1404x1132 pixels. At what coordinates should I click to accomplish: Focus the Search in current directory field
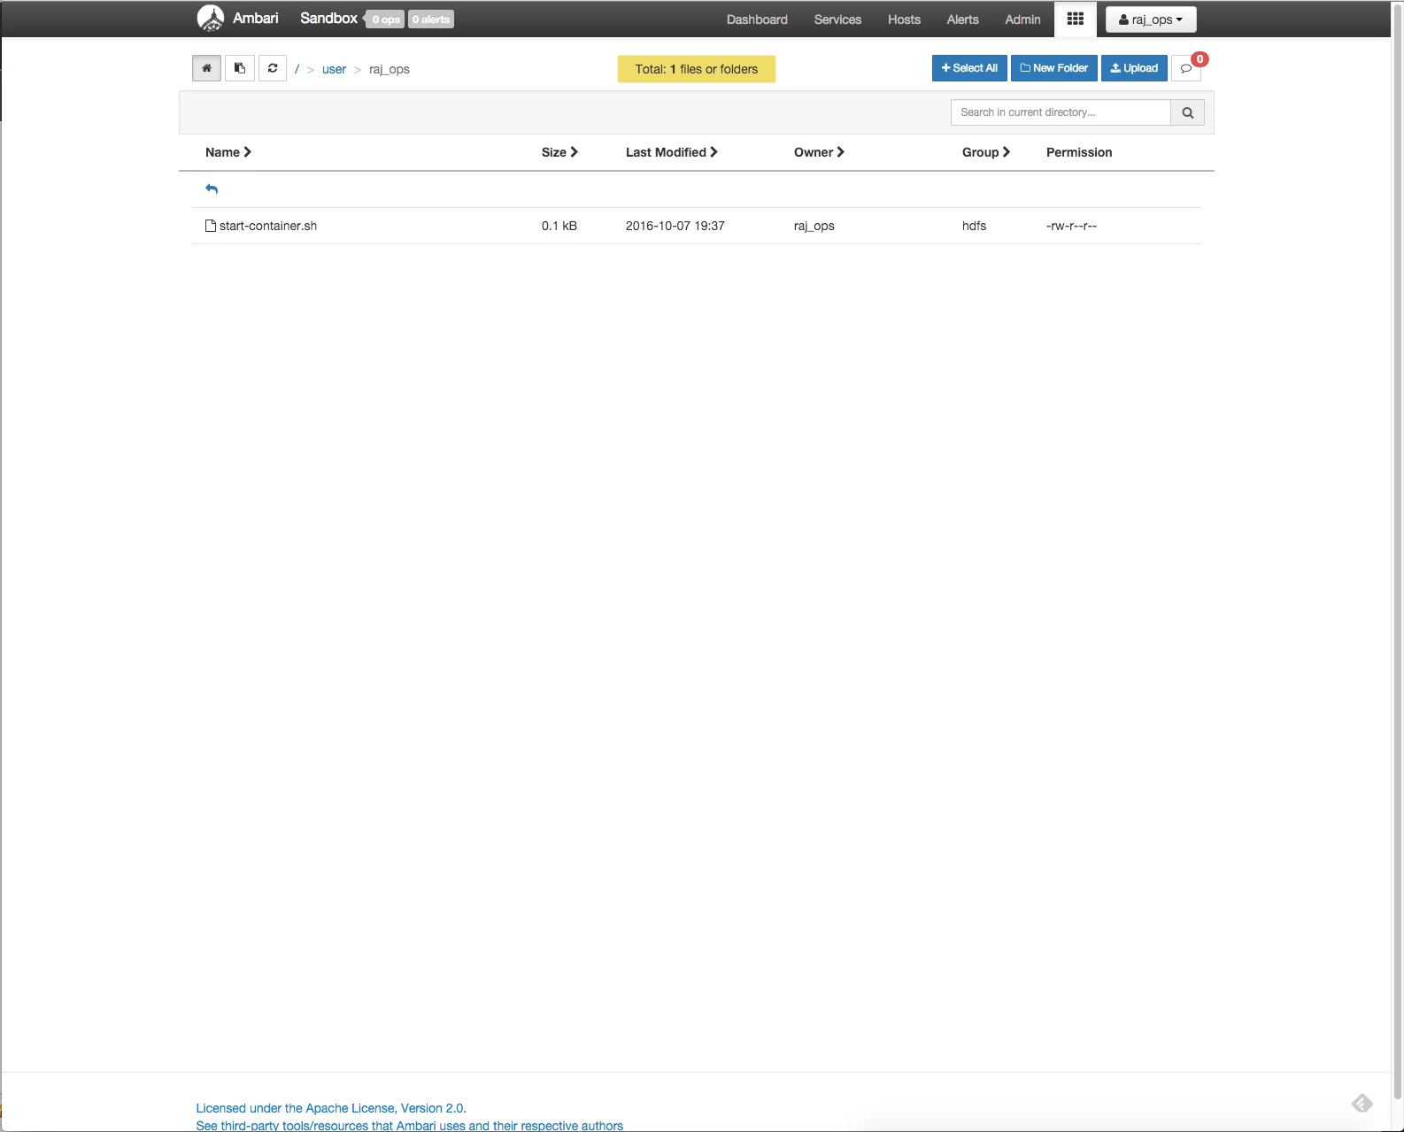(1061, 112)
